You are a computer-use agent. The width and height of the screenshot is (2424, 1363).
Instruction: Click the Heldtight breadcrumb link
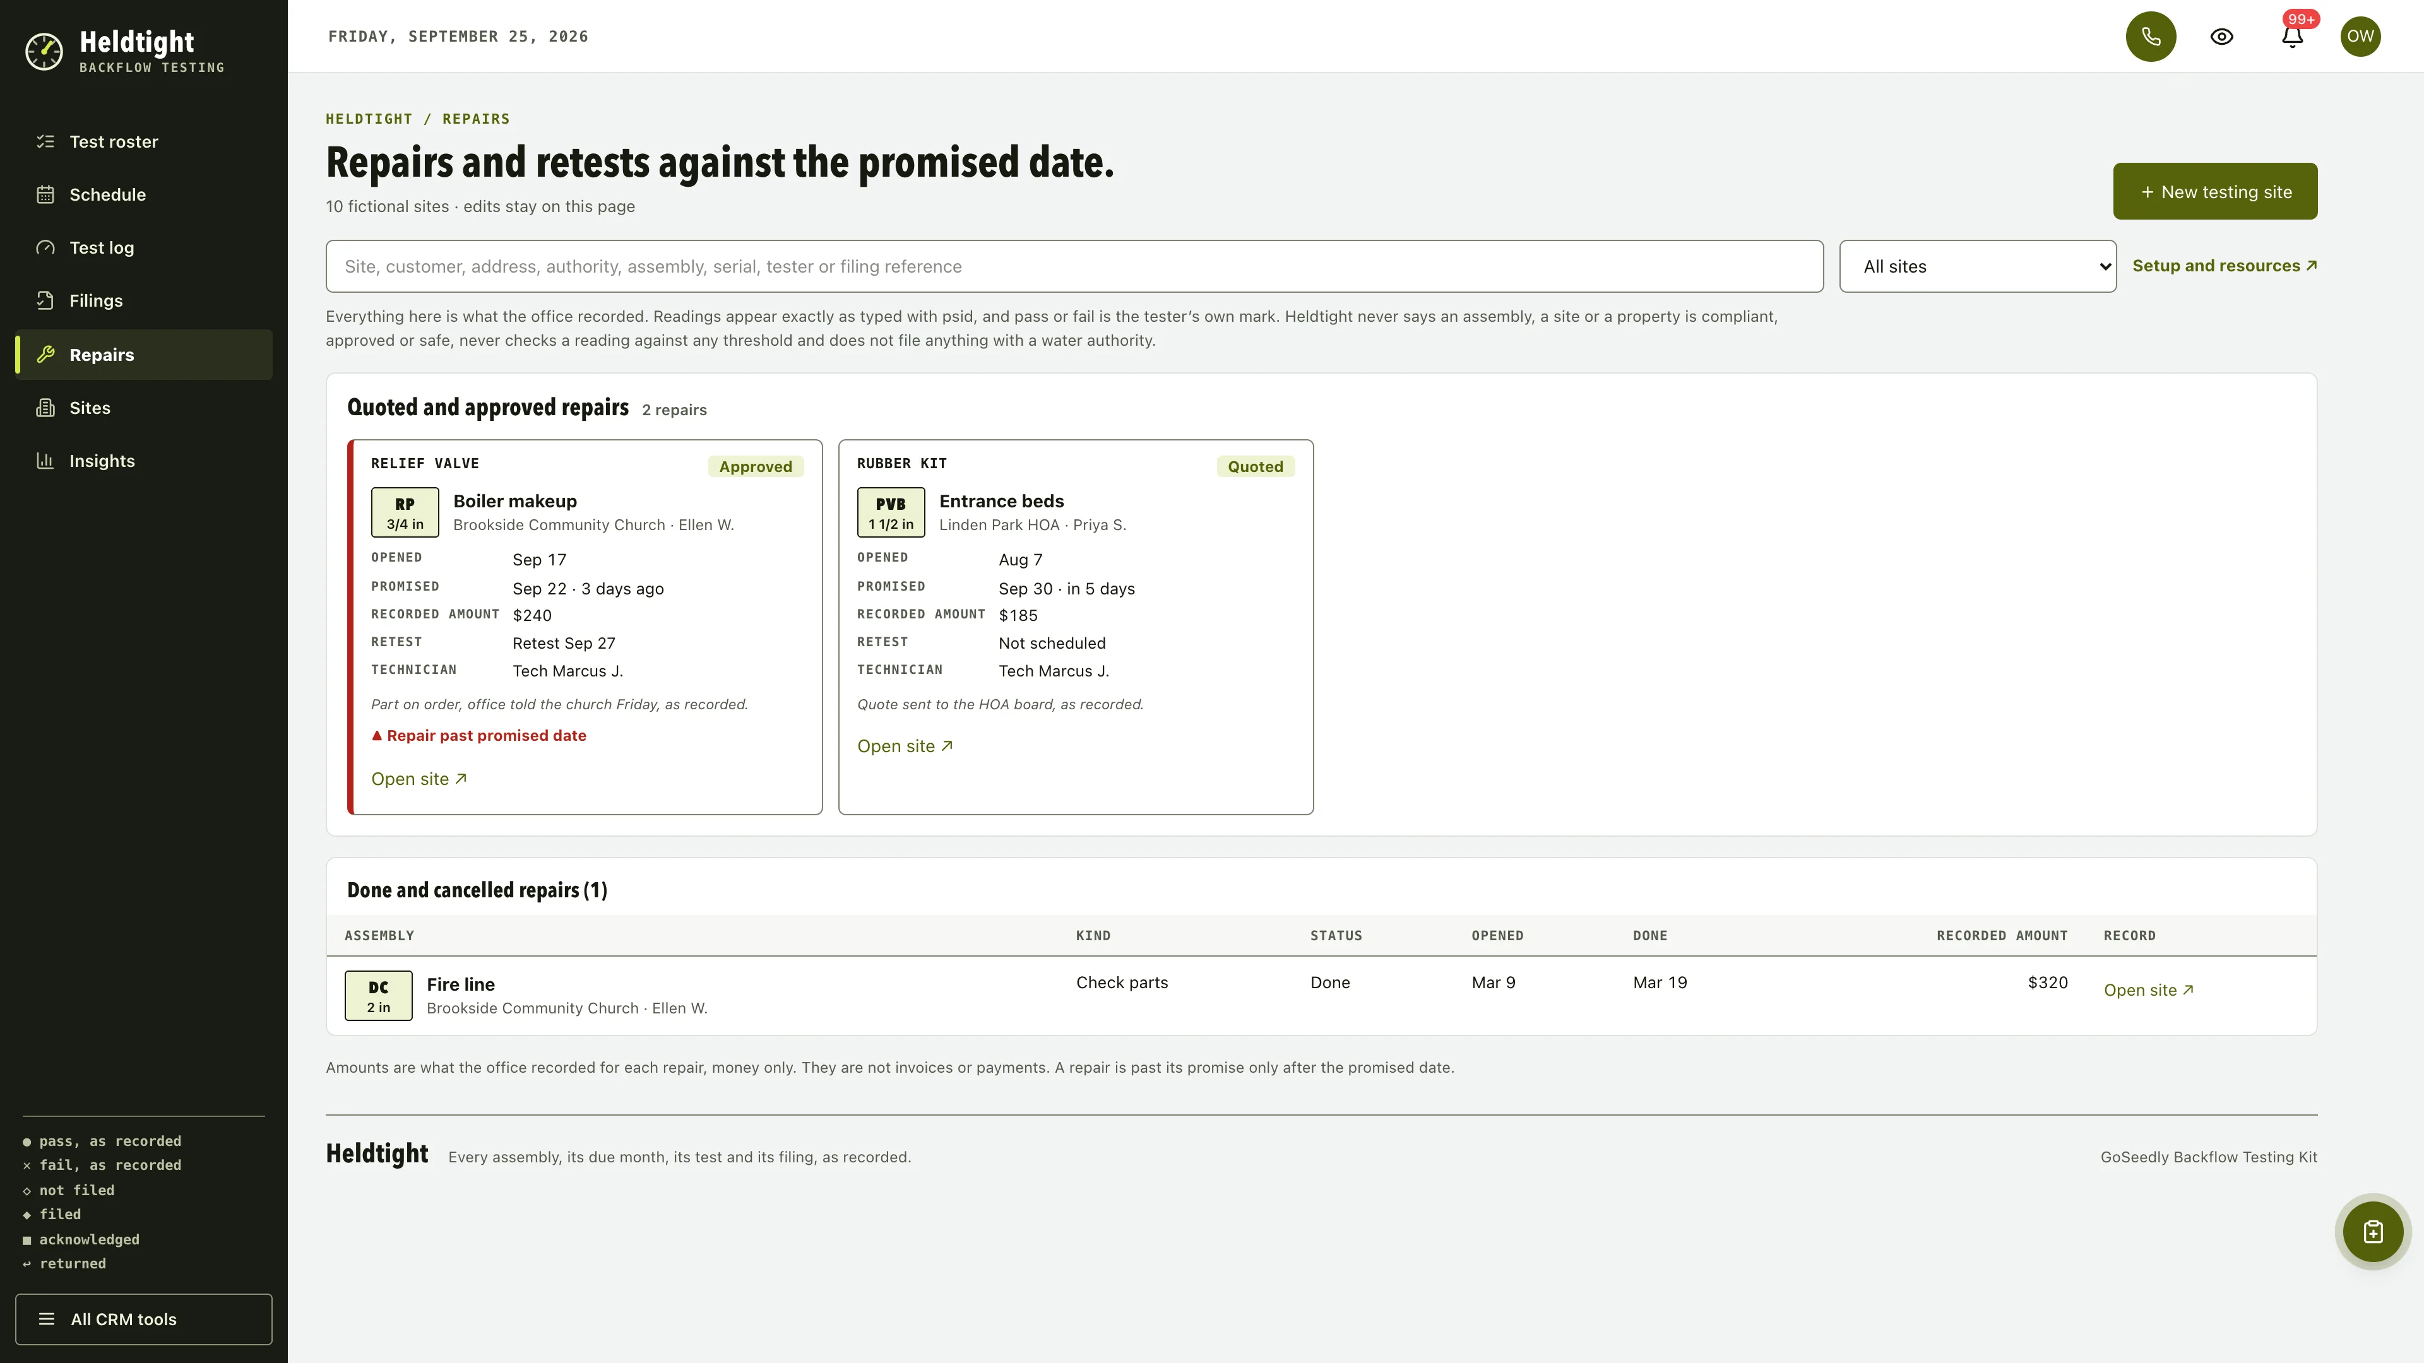[x=369, y=119]
